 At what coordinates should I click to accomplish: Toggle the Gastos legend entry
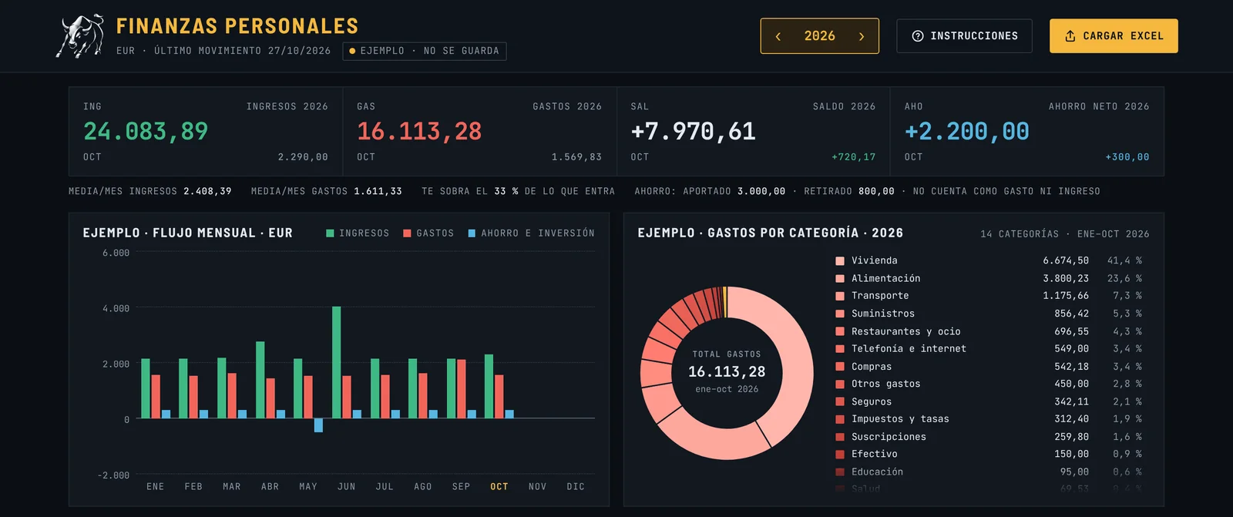[x=428, y=233]
